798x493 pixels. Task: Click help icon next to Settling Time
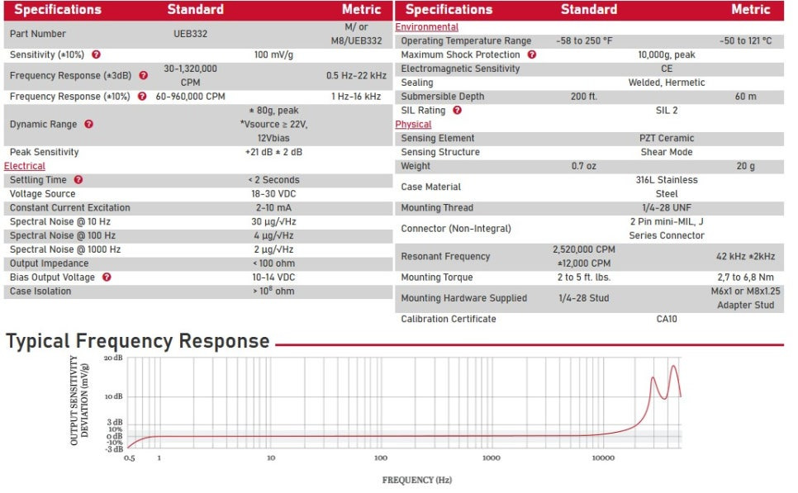[x=78, y=179]
